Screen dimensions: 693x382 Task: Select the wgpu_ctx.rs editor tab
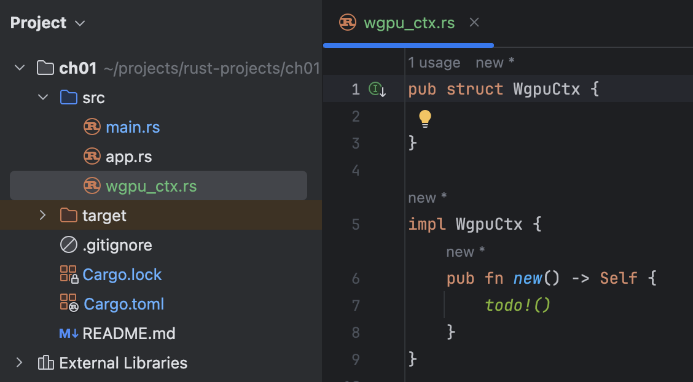[x=397, y=23]
